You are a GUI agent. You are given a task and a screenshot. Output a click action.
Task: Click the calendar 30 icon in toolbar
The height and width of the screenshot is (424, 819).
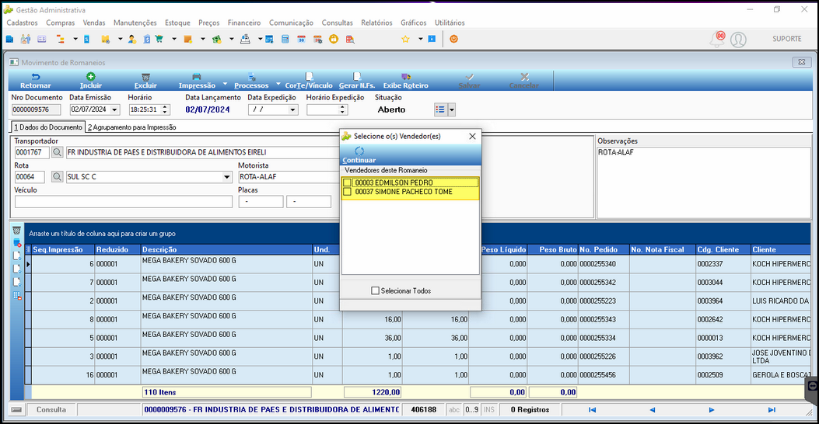301,39
